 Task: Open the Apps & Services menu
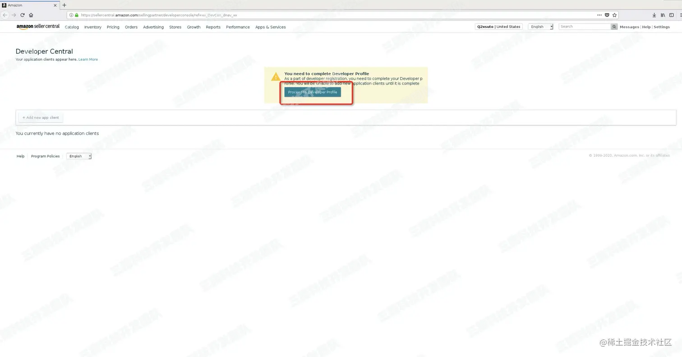270,27
